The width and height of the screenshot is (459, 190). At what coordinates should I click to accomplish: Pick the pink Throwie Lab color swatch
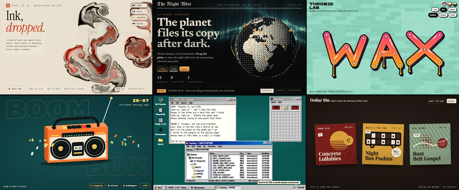coord(444,4)
